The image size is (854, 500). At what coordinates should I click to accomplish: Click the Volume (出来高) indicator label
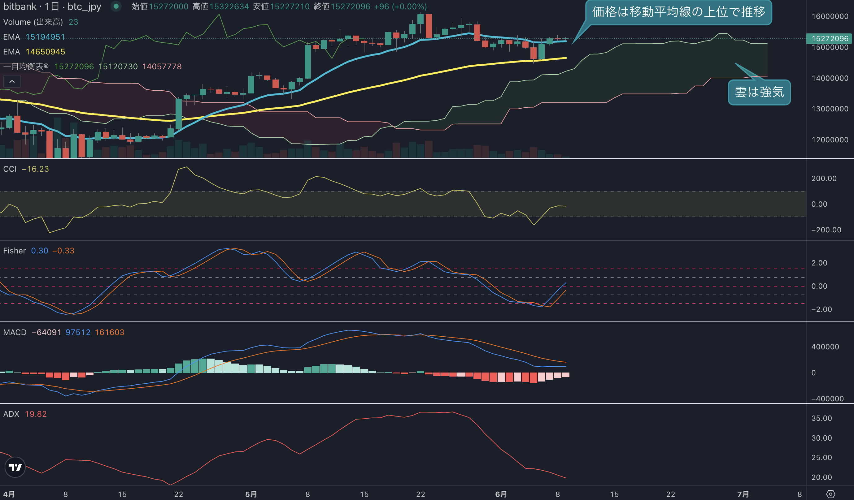tap(33, 22)
